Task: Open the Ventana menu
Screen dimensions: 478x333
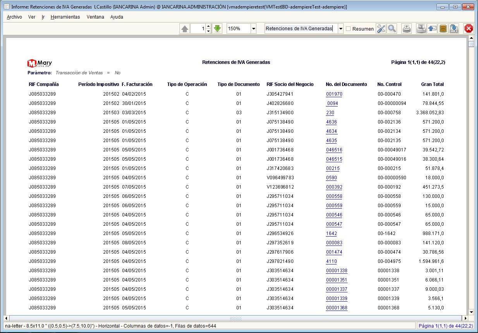Action: (95, 17)
